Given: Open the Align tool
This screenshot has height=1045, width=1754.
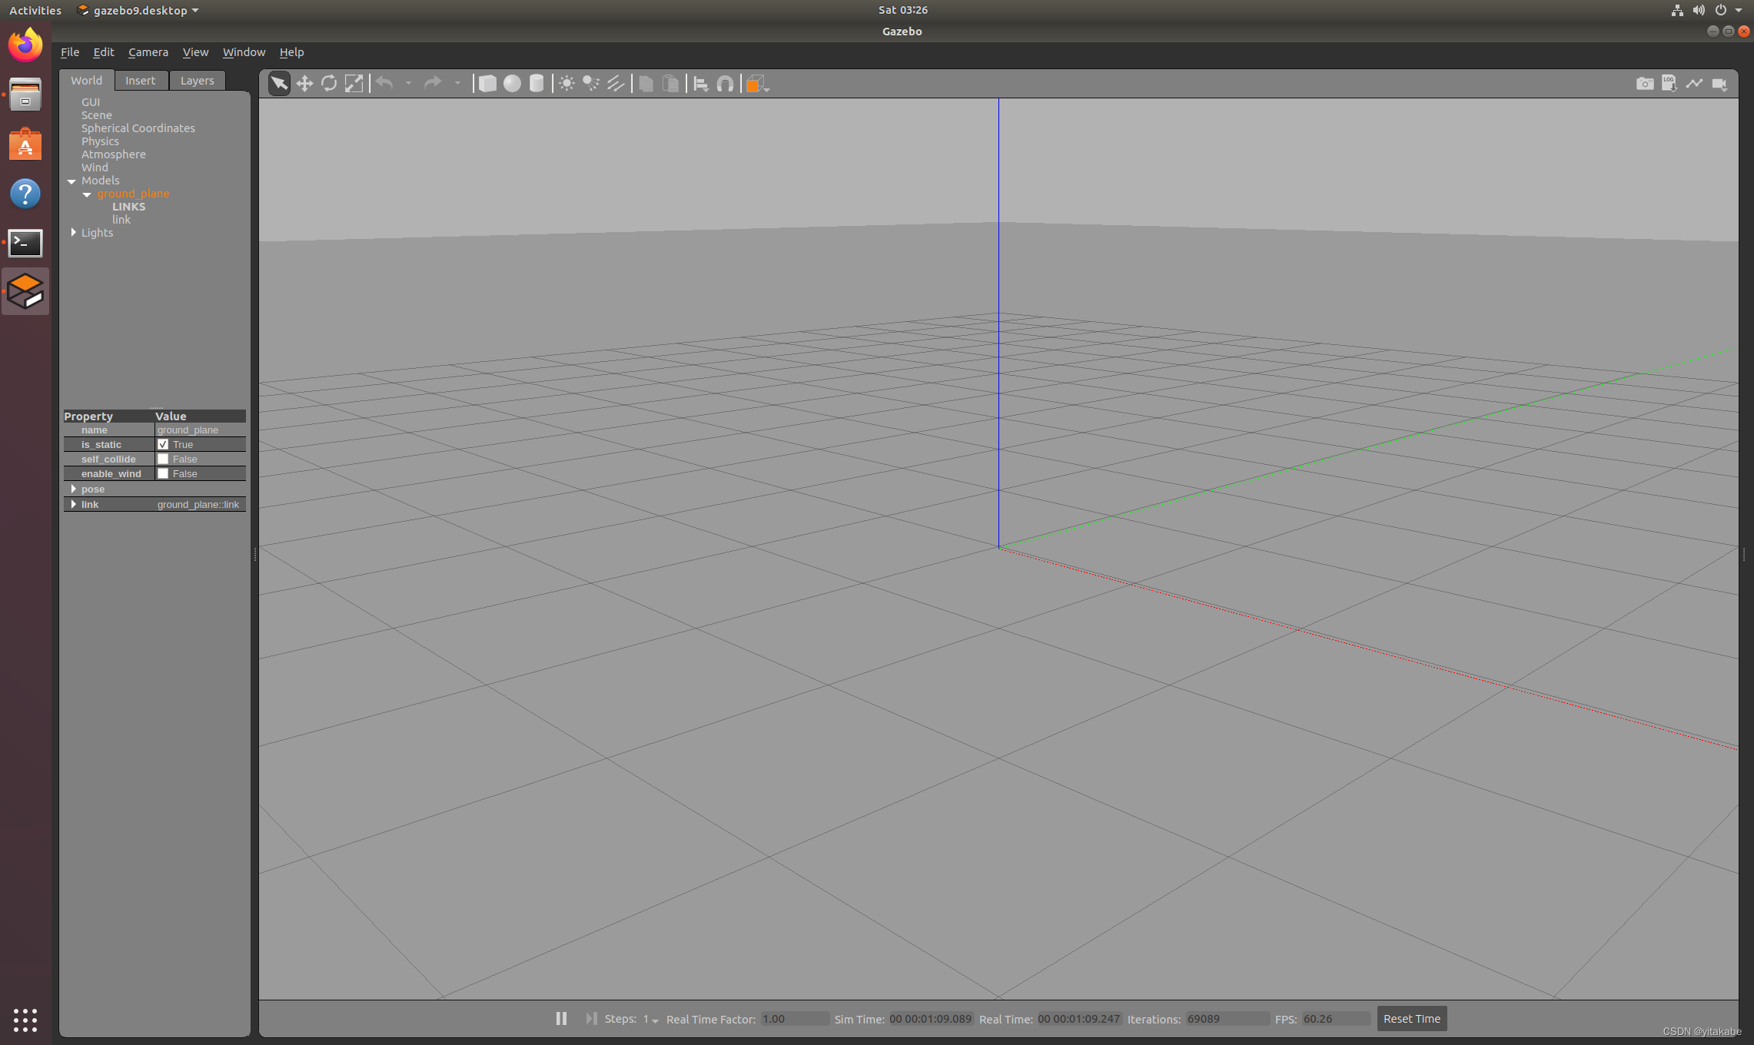Looking at the screenshot, I should 701,83.
